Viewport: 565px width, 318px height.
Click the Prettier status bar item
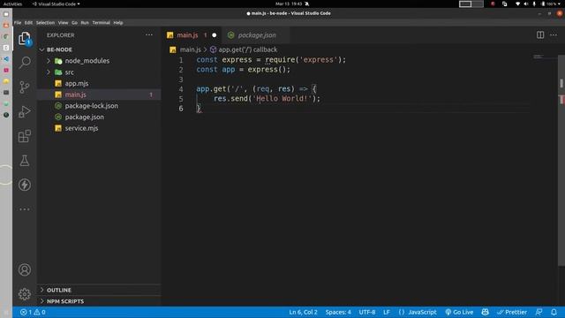click(512, 312)
